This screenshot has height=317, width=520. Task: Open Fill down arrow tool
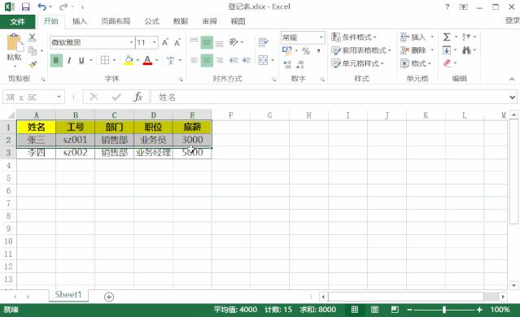(x=447, y=50)
